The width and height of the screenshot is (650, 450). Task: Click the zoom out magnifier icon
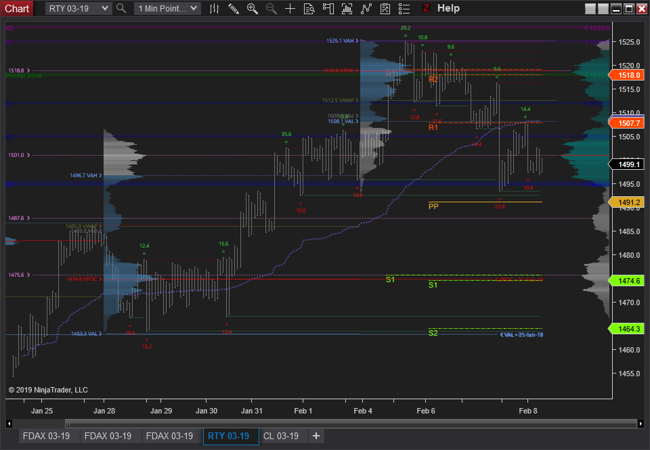pyautogui.click(x=271, y=8)
